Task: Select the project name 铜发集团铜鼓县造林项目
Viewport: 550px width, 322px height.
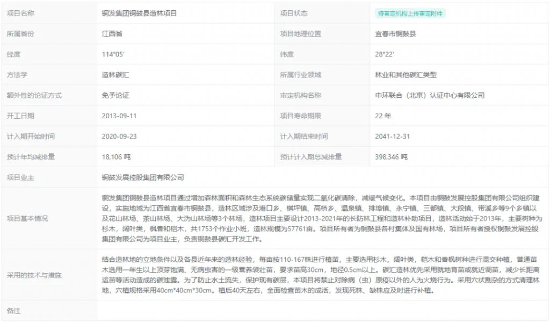Action: [139, 13]
